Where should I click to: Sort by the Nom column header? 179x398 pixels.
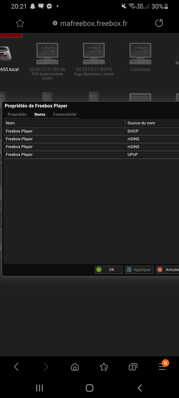[64, 123]
